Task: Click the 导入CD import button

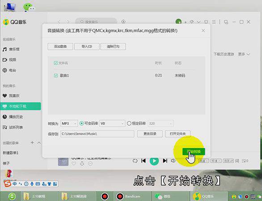Action: point(87,47)
